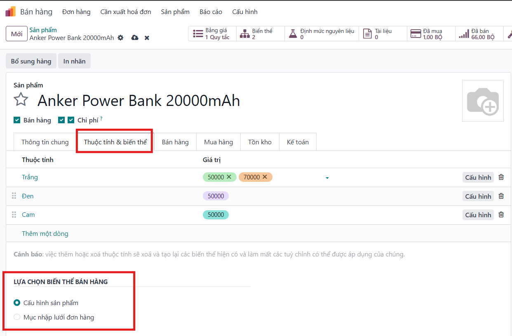This screenshot has height=336, width=512.
Task: Discard changes with the X icon
Action: coord(147,38)
